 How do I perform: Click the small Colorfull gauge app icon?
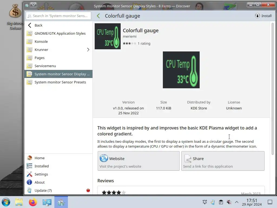pyautogui.click(x=108, y=36)
